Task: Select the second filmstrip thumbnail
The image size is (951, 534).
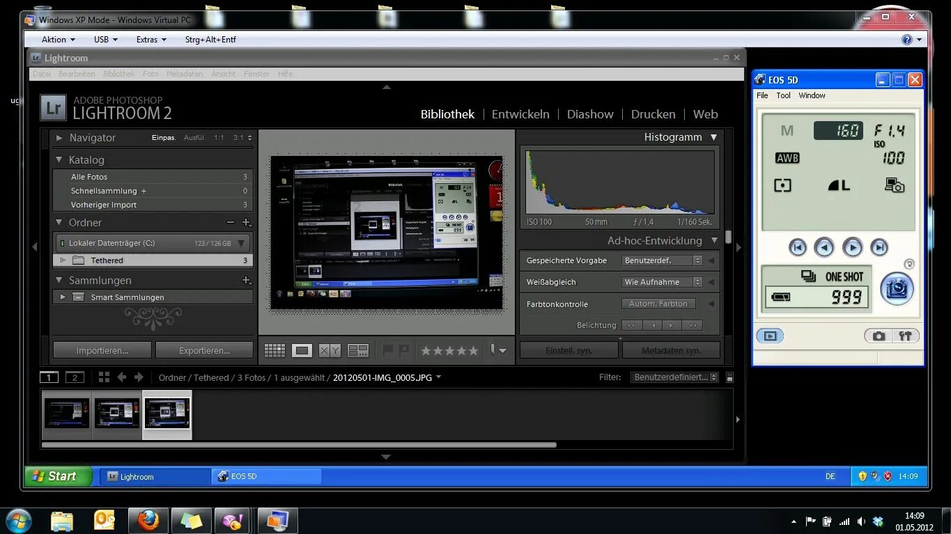Action: 117,414
